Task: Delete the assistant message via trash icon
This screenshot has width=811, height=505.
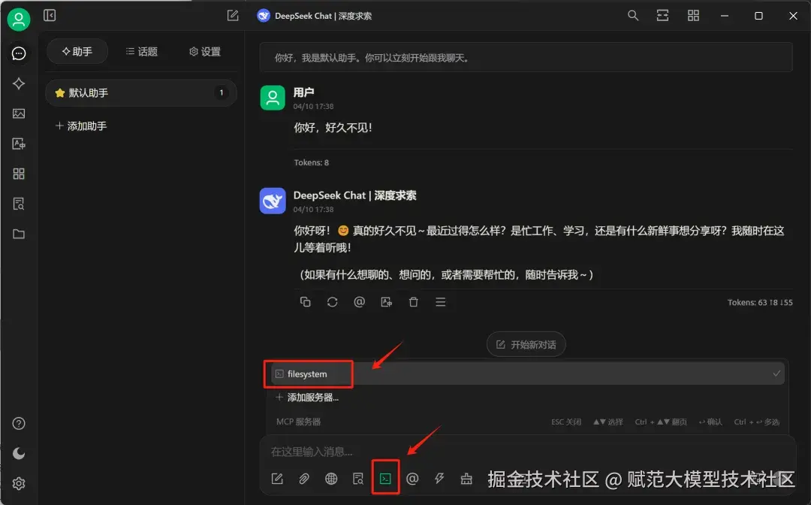Action: [x=413, y=301]
